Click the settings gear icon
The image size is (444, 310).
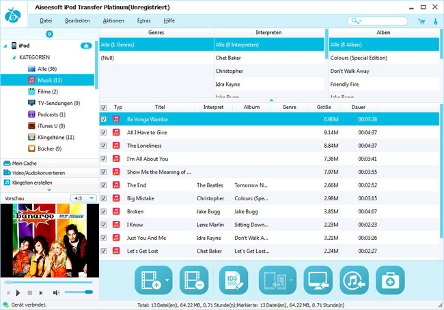point(49,34)
